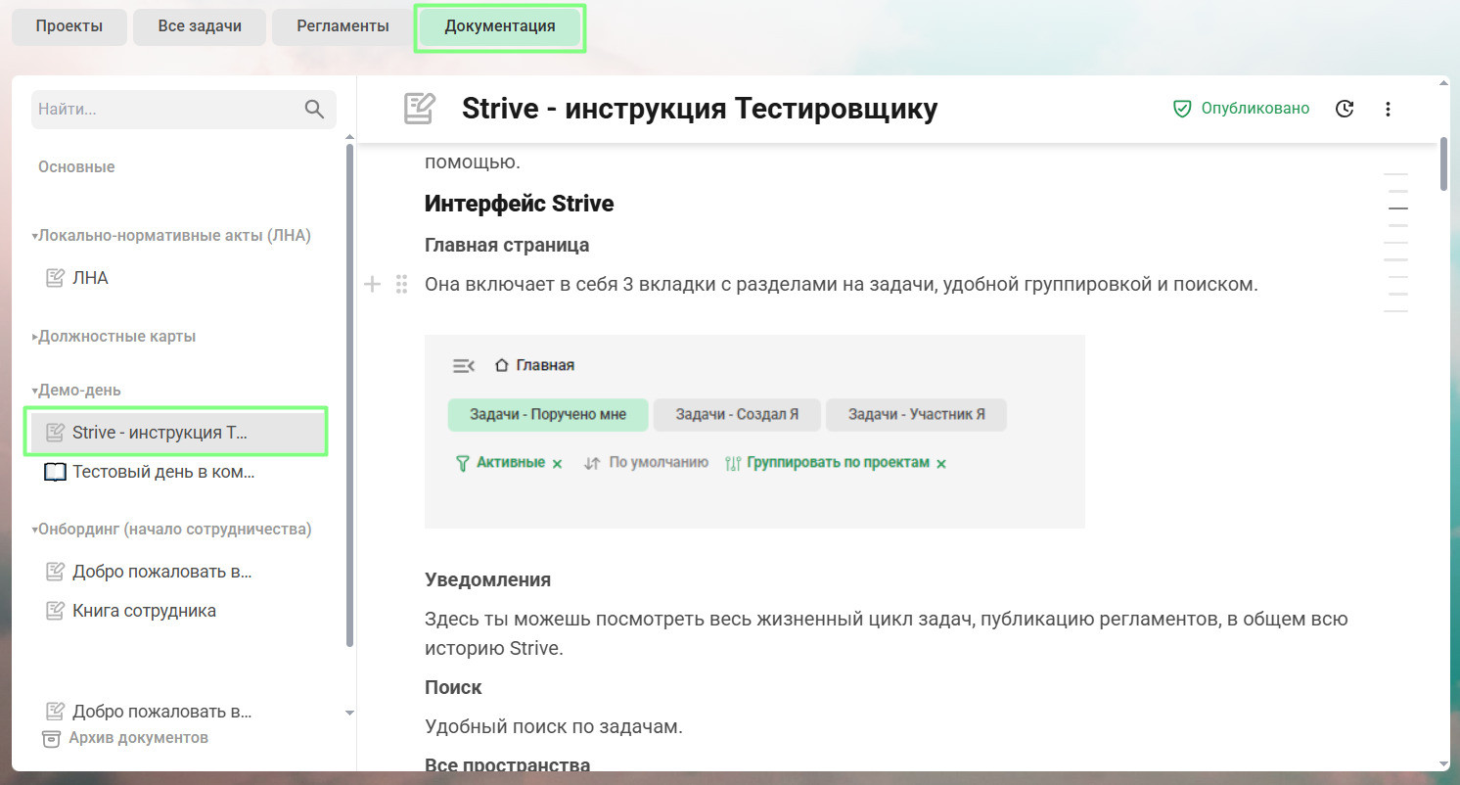Click the document icon of Strive инструкция item
The image size is (1460, 785).
coord(56,433)
